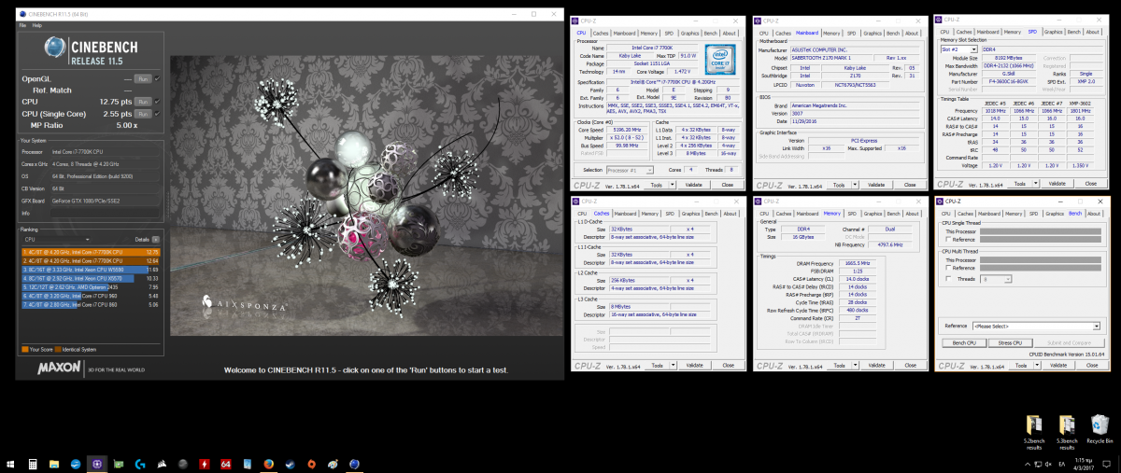Expand Tools arrow in CPU-Z SPD window
Screen dimensions: 1121x473
pyautogui.click(x=1034, y=185)
